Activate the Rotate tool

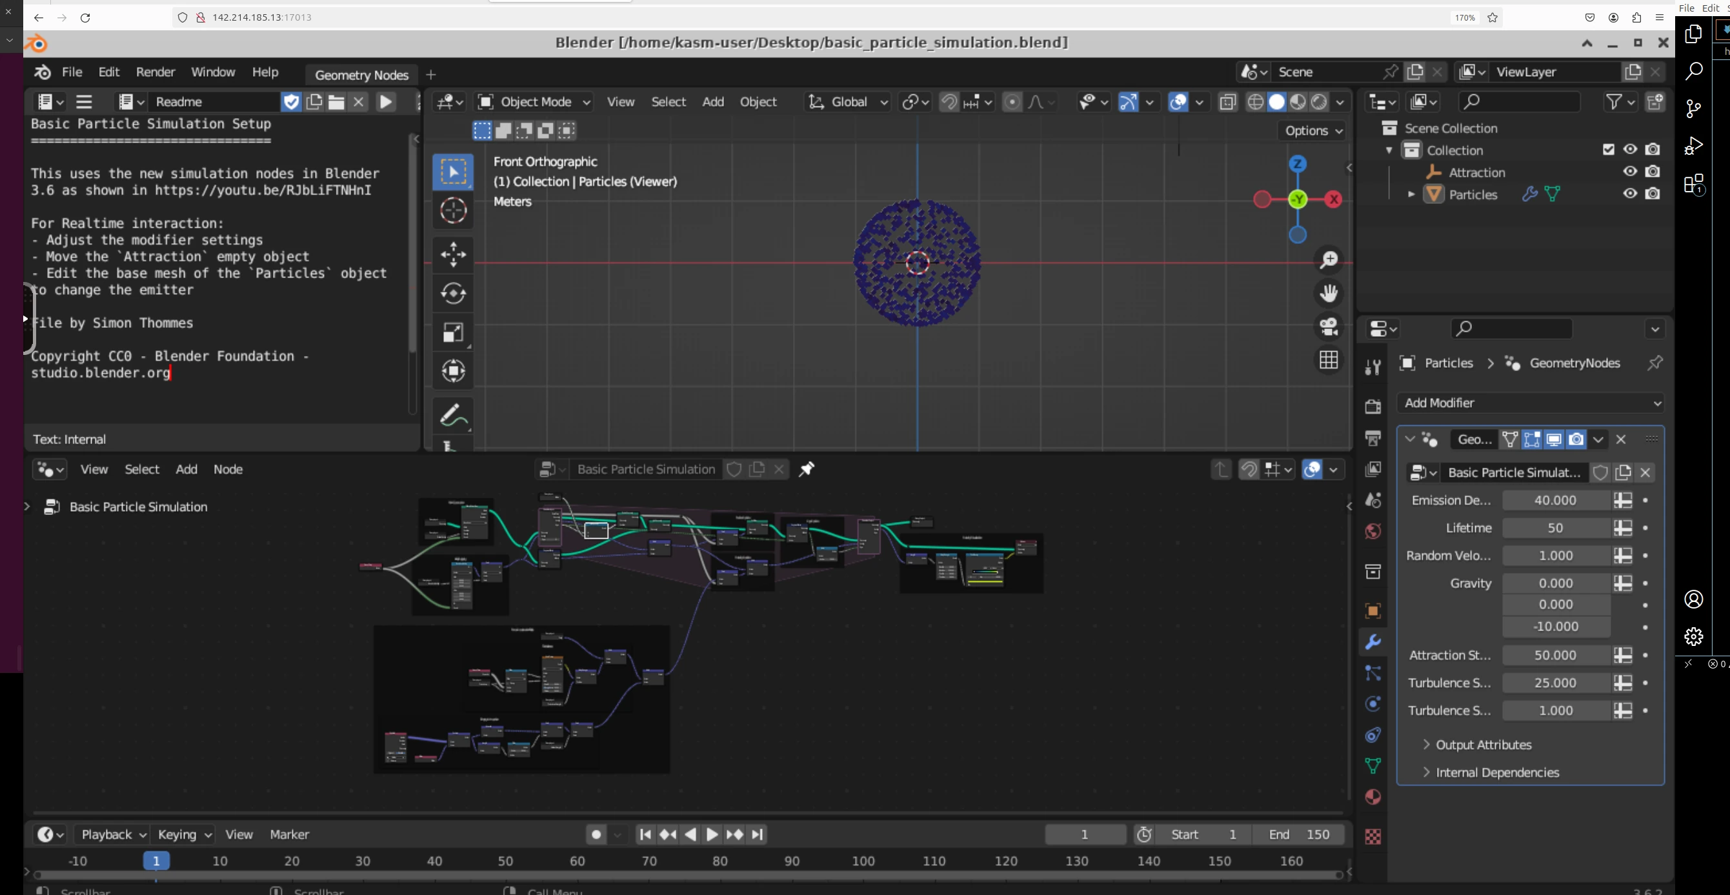(454, 294)
